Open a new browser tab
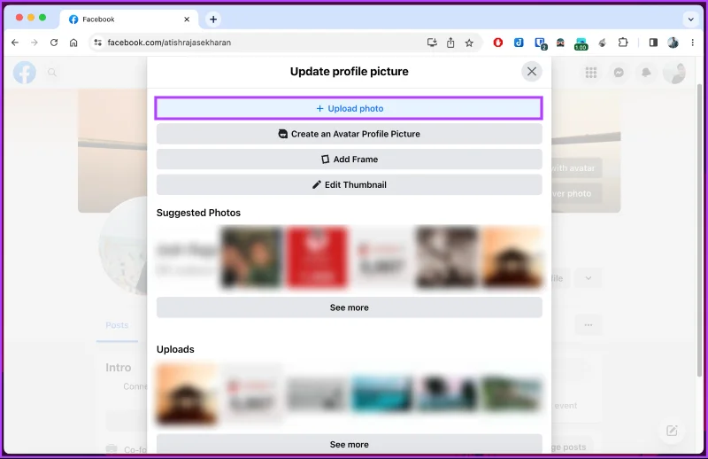This screenshot has height=459, width=708. [x=213, y=19]
